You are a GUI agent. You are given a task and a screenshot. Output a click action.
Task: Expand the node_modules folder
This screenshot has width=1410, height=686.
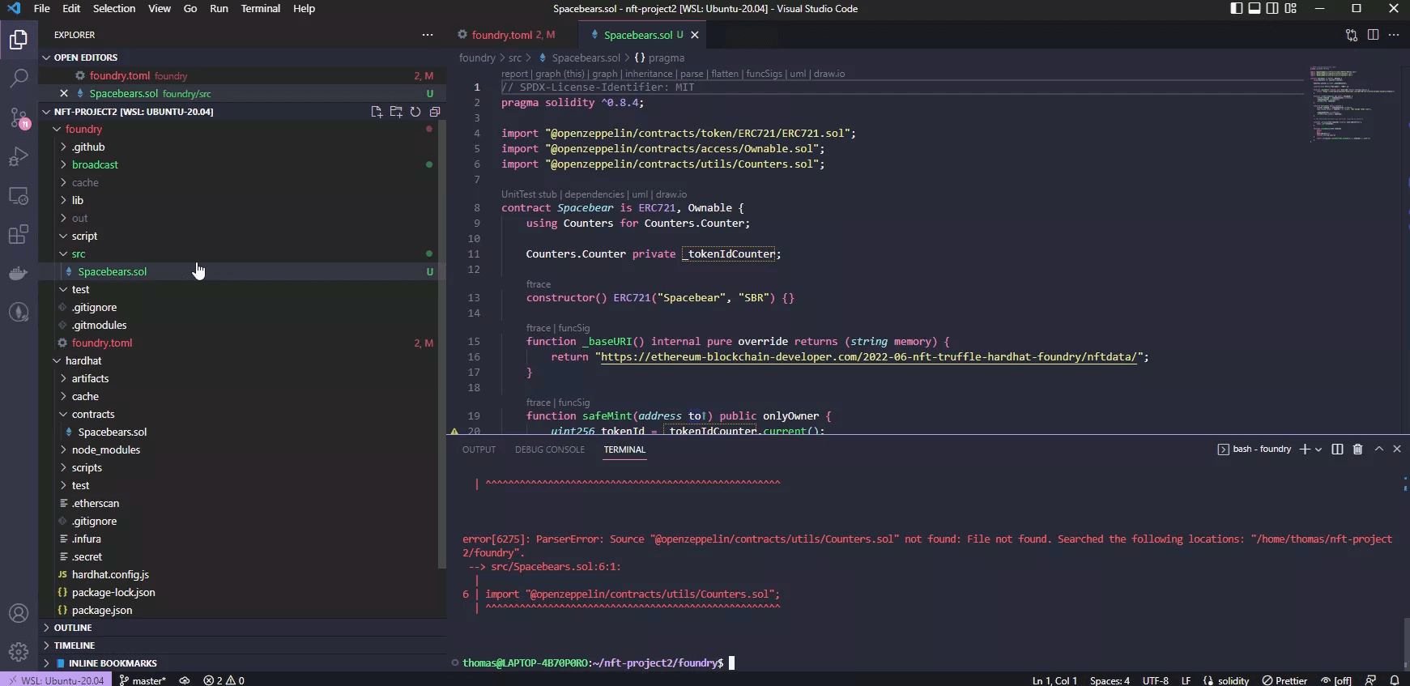(105, 450)
